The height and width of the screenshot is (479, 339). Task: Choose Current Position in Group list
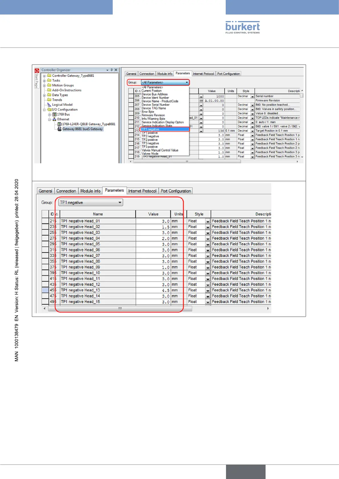152,91
